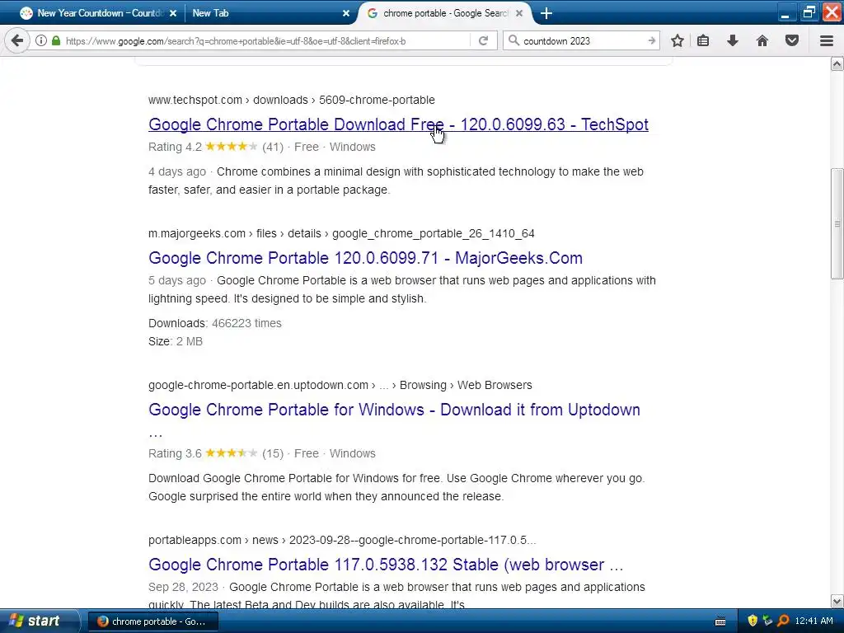Click the orange magnifier tray icon
The width and height of the screenshot is (844, 633).
coord(783,621)
